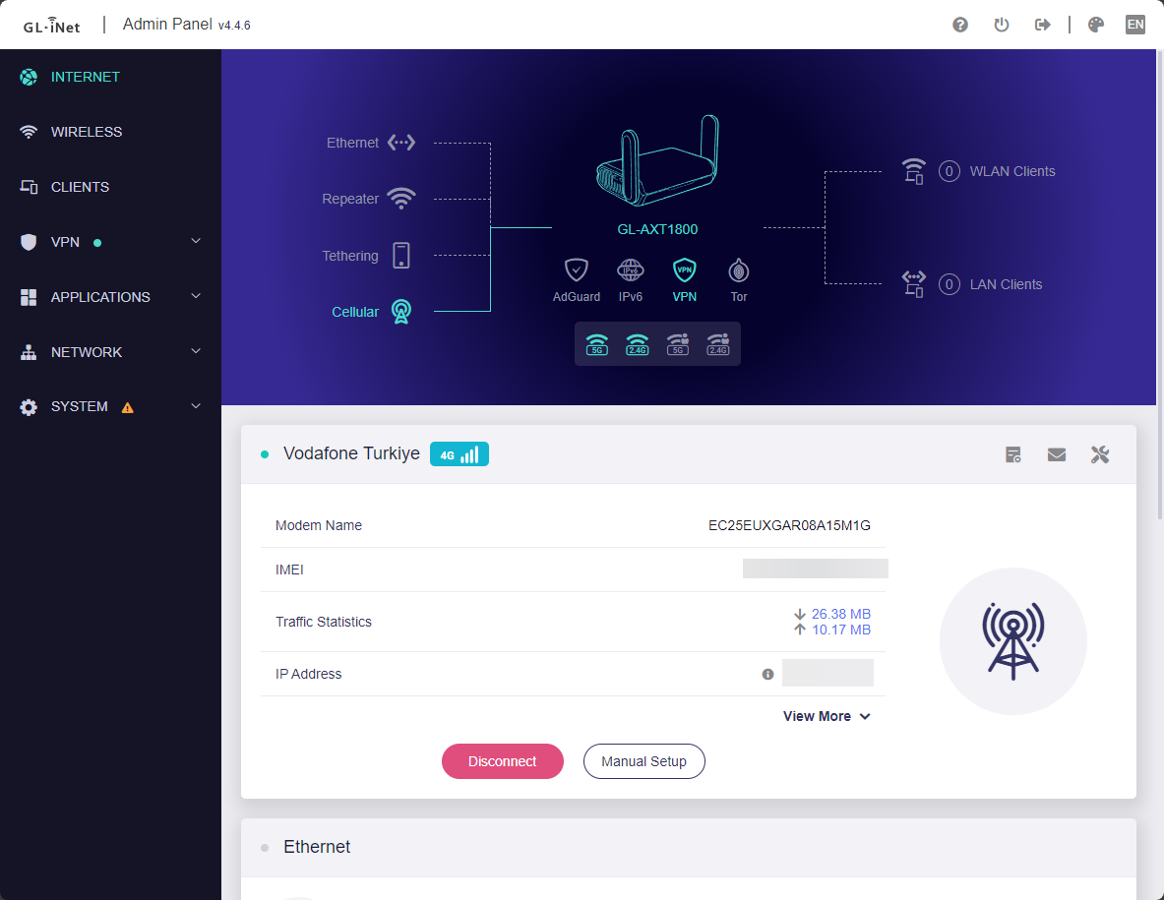Click the SYSTEM warning triangle icon
The width and height of the screenshot is (1164, 900).
pos(128,407)
